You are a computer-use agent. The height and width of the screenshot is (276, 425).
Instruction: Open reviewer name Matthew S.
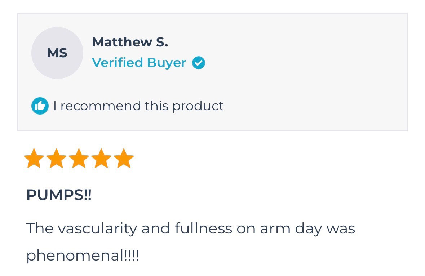point(130,42)
